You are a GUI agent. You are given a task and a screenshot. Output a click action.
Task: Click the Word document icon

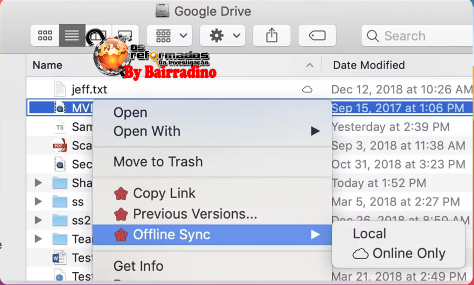pos(60,258)
